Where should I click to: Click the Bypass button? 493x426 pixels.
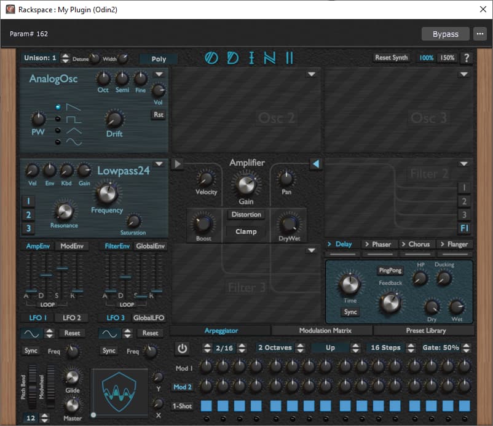click(x=445, y=34)
